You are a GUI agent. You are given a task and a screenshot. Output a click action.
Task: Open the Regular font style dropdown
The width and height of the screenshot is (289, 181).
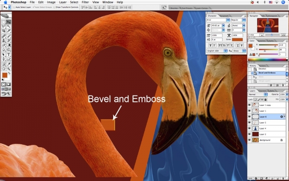(x=244, y=20)
